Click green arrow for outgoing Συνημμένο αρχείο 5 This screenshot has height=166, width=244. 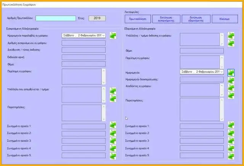pyautogui.click(x=231, y=156)
